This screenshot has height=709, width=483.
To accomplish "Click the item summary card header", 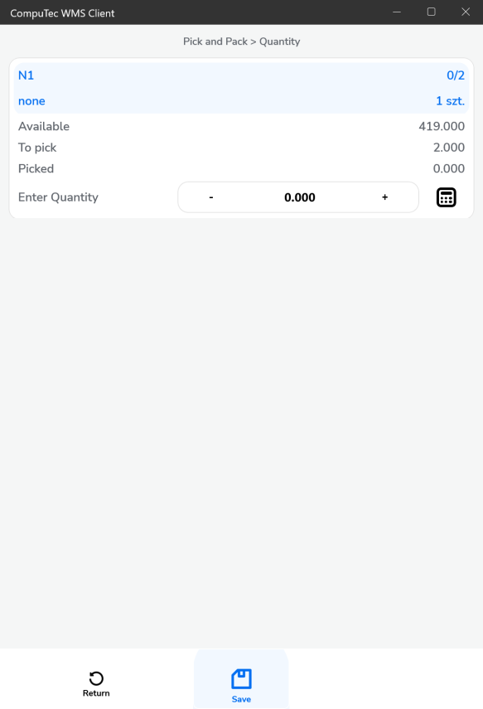I will click(241, 88).
